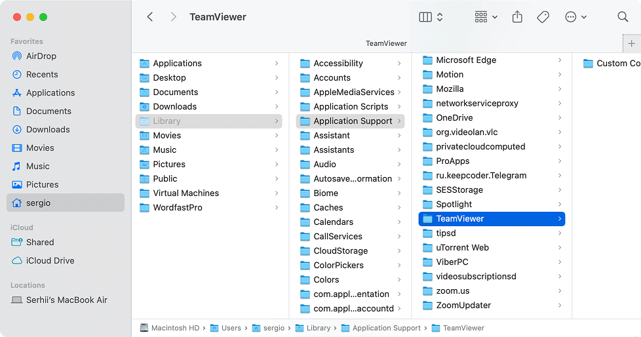Click the search magnifier icon
The width and height of the screenshot is (641, 337).
623,17
